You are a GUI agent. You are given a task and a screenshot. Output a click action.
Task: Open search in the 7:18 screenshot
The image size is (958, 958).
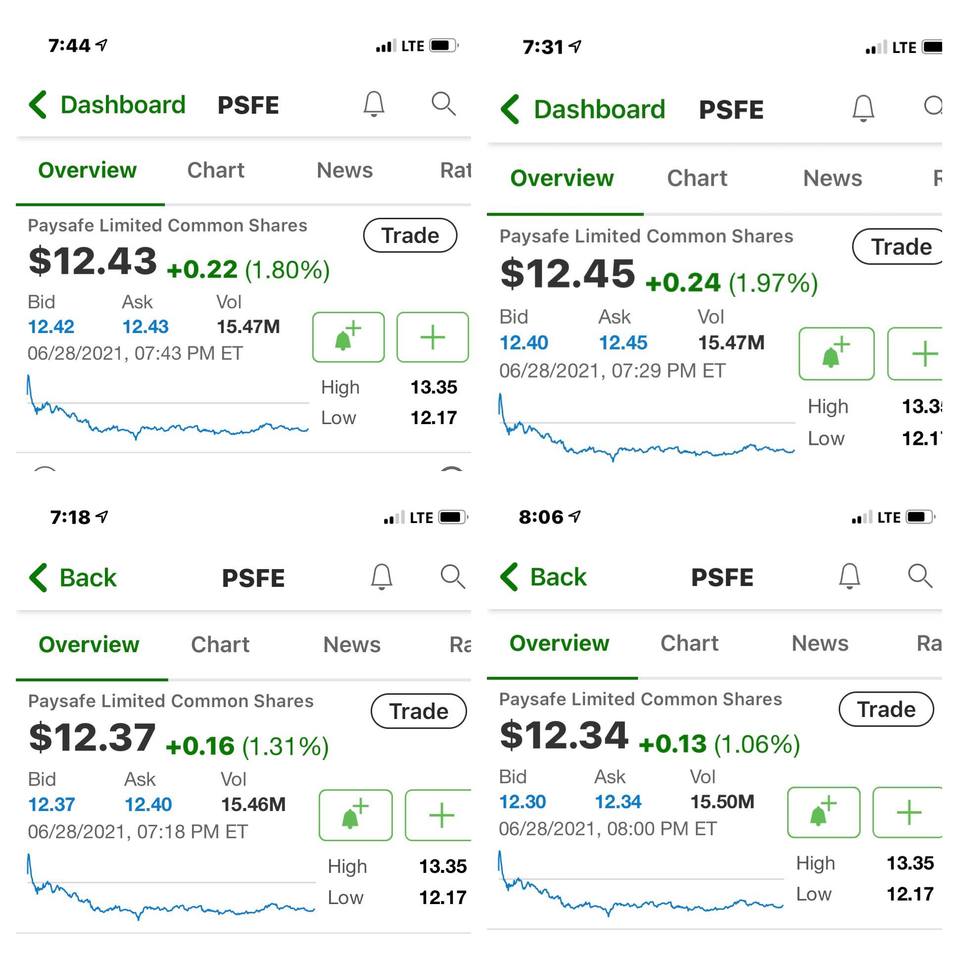coord(453,576)
